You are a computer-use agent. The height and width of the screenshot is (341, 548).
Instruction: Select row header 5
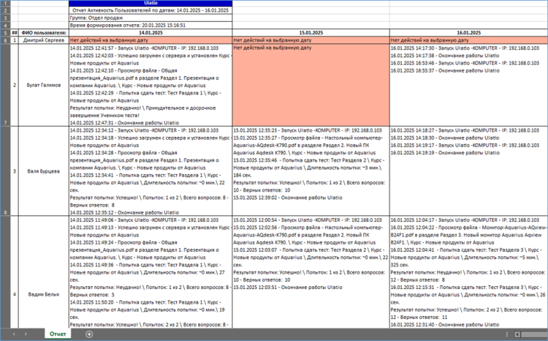[x=4, y=33]
